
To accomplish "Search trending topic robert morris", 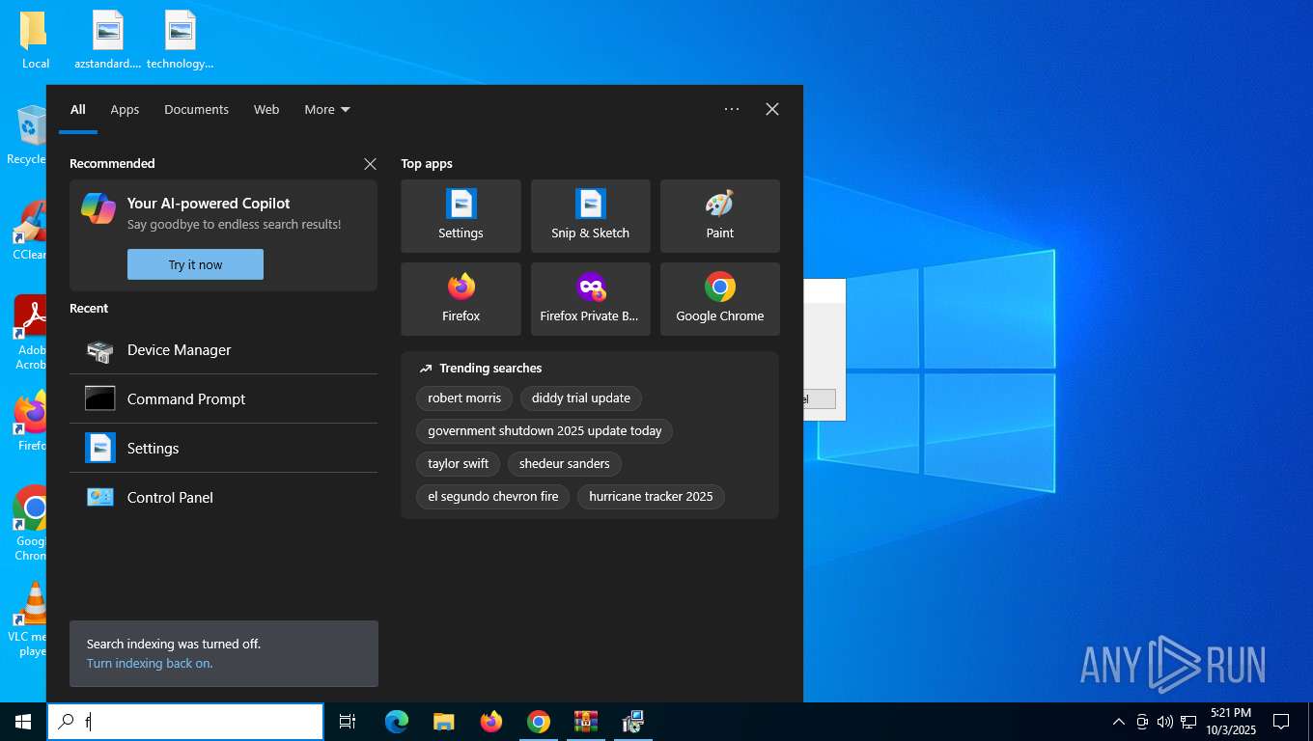I will [464, 398].
